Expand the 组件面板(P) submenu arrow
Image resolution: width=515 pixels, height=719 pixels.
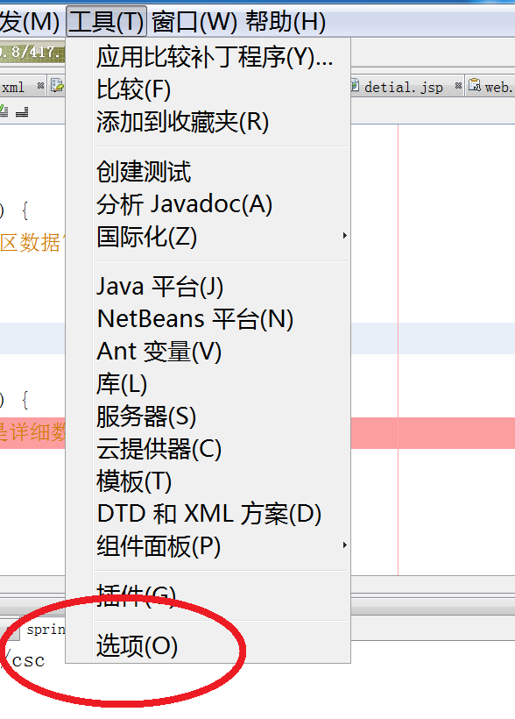[x=344, y=545]
